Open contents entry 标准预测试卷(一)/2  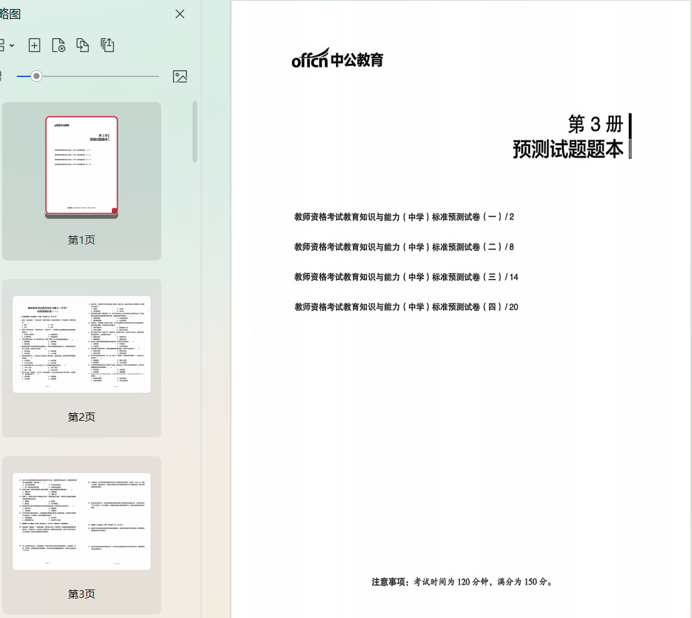[x=404, y=217]
